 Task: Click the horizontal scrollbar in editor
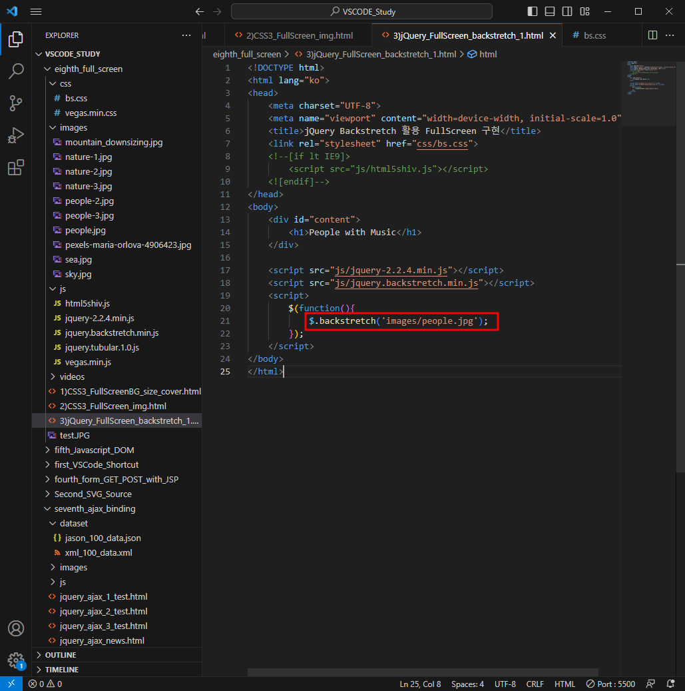click(x=423, y=672)
